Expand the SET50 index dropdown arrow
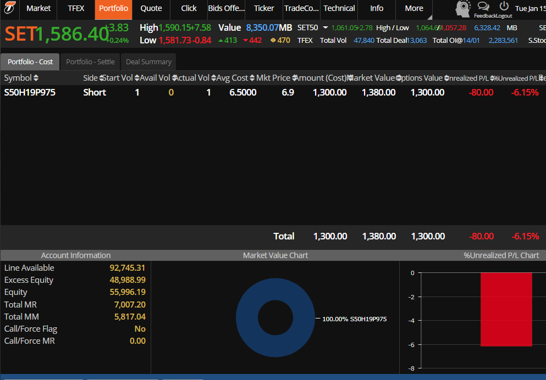Image resolution: width=546 pixels, height=380 pixels. [325, 27]
